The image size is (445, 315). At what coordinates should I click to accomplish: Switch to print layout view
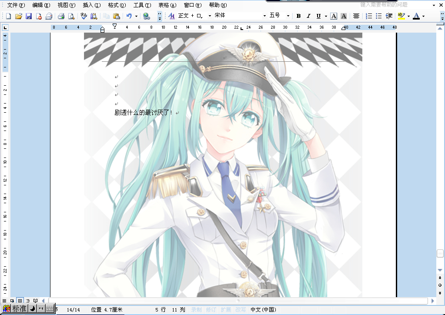[x=20, y=301]
